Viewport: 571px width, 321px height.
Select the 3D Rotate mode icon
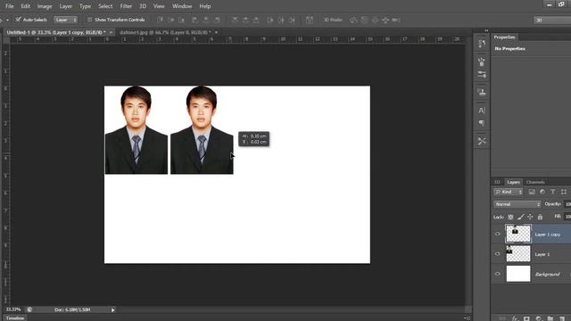(x=353, y=20)
